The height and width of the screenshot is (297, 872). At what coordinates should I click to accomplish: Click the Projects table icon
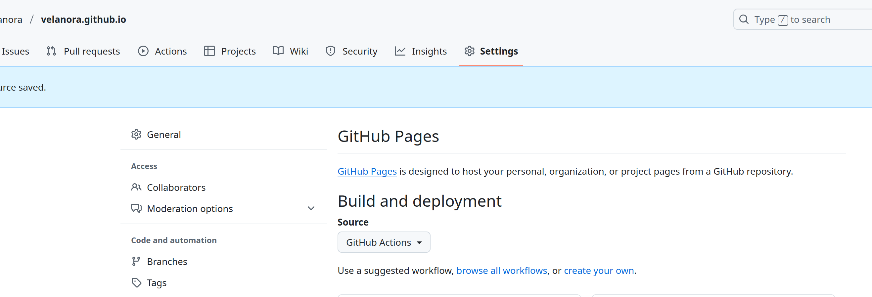point(209,51)
